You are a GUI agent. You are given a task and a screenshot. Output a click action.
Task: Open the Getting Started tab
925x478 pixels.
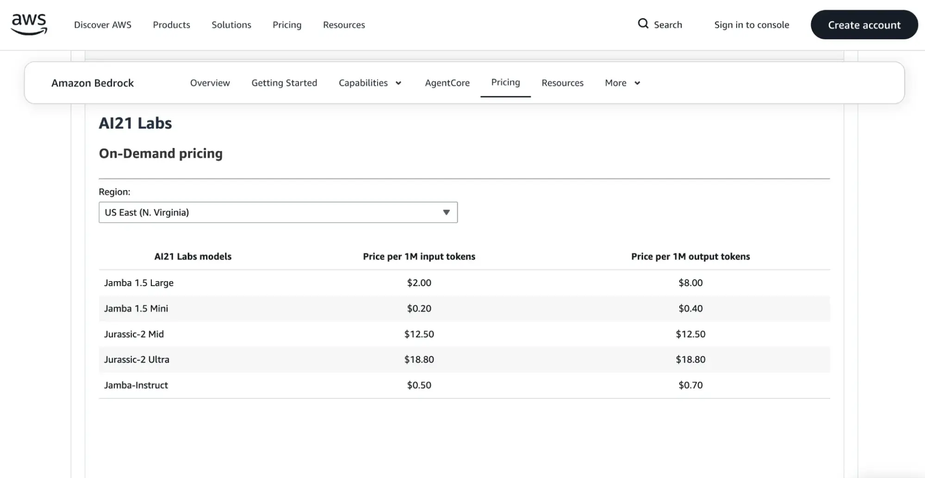click(x=284, y=83)
